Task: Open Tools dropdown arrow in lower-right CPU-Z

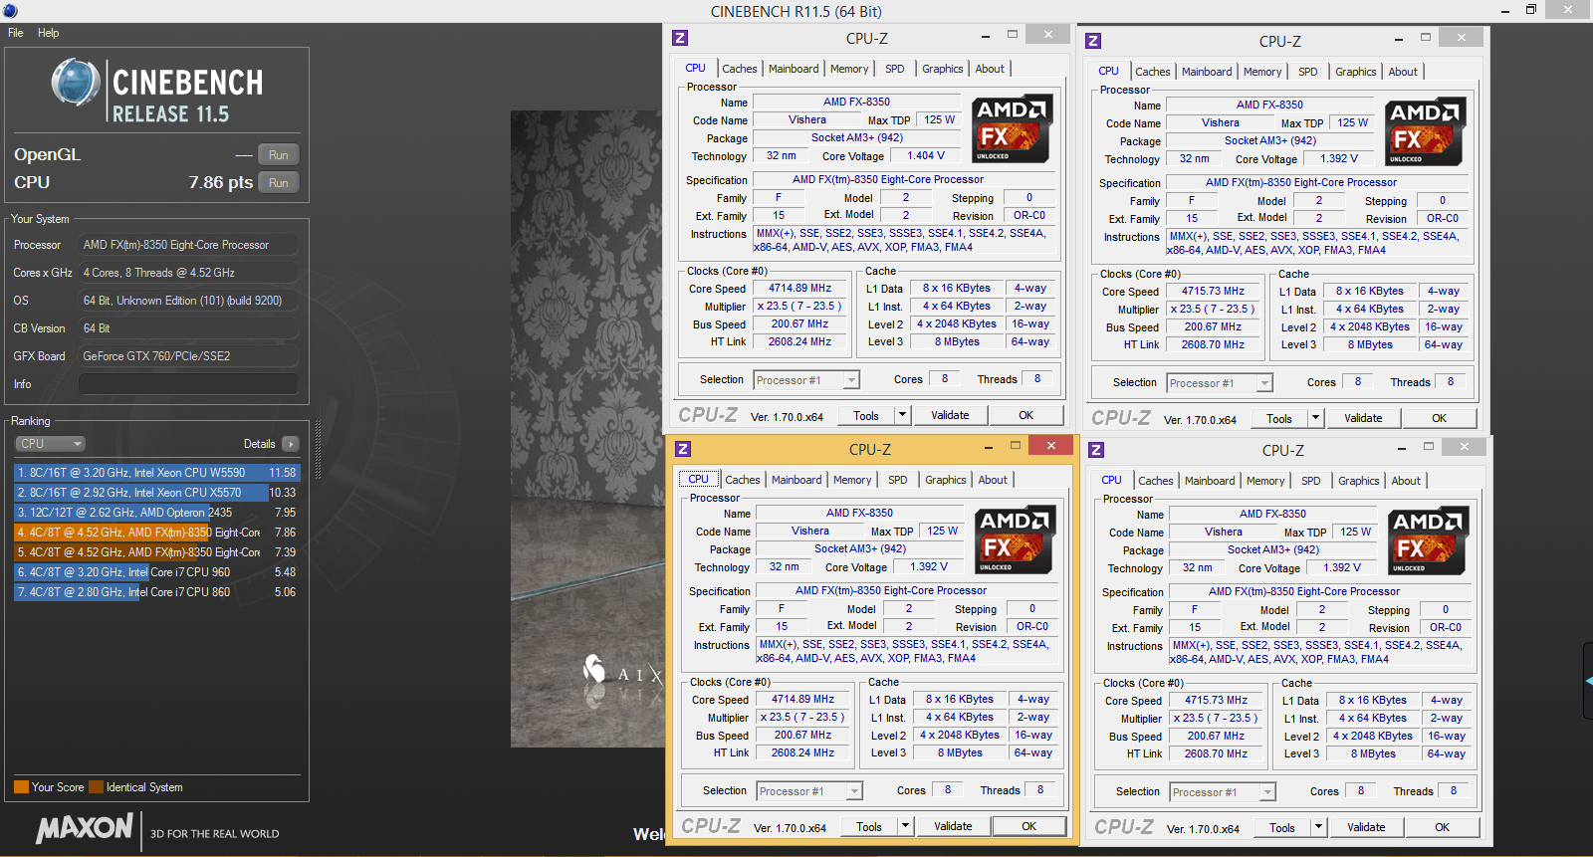Action: click(1318, 827)
